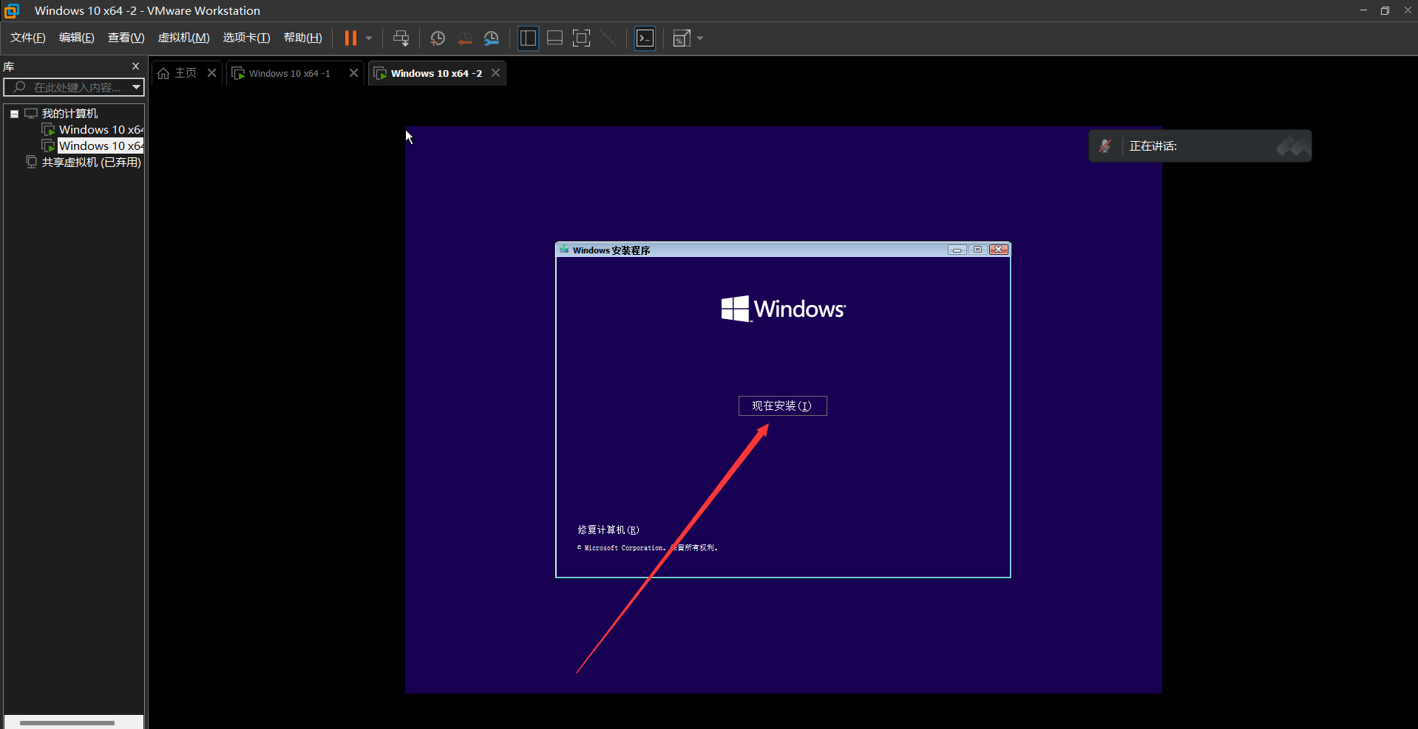Minimize the Windows 安装程序 dialog
Viewport: 1418px width, 729px height.
957,250
